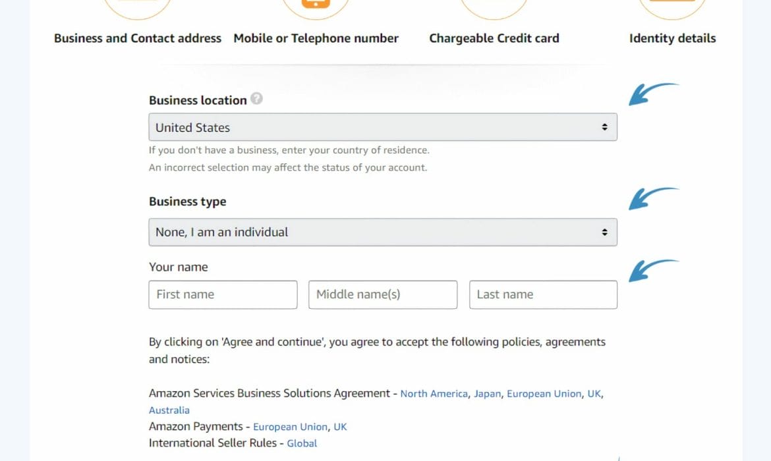The height and width of the screenshot is (461, 771).
Task: Click the blue arrow beside Your name
Action: tap(651, 270)
